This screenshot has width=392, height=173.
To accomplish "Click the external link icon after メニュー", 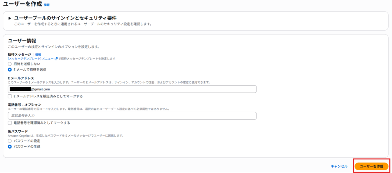I will point(56,59).
